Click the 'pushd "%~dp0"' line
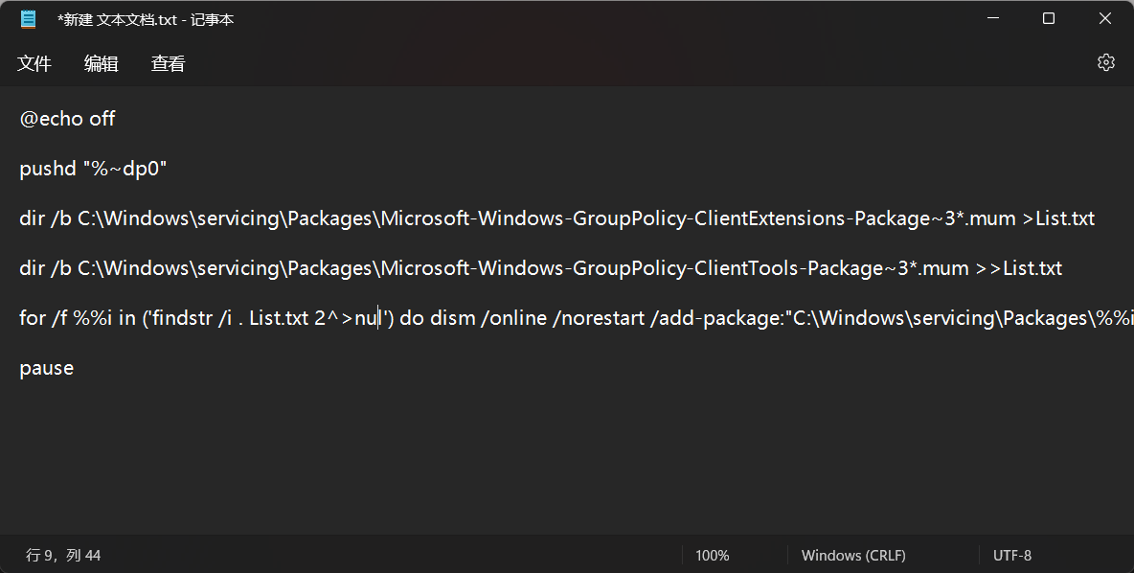Screen dimensions: 1134x573 (x=93, y=169)
